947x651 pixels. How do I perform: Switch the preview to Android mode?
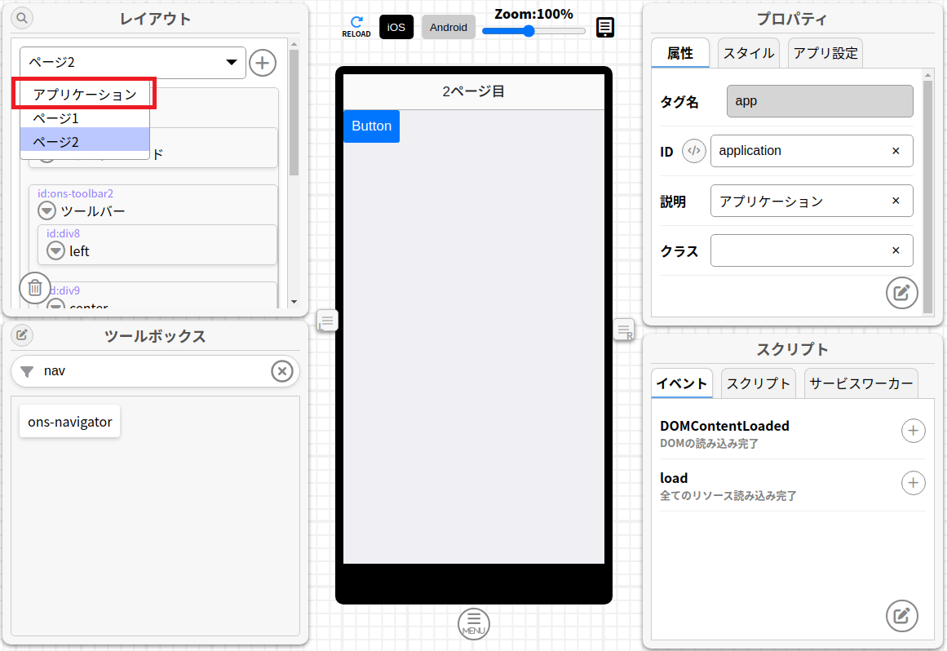coord(448,27)
